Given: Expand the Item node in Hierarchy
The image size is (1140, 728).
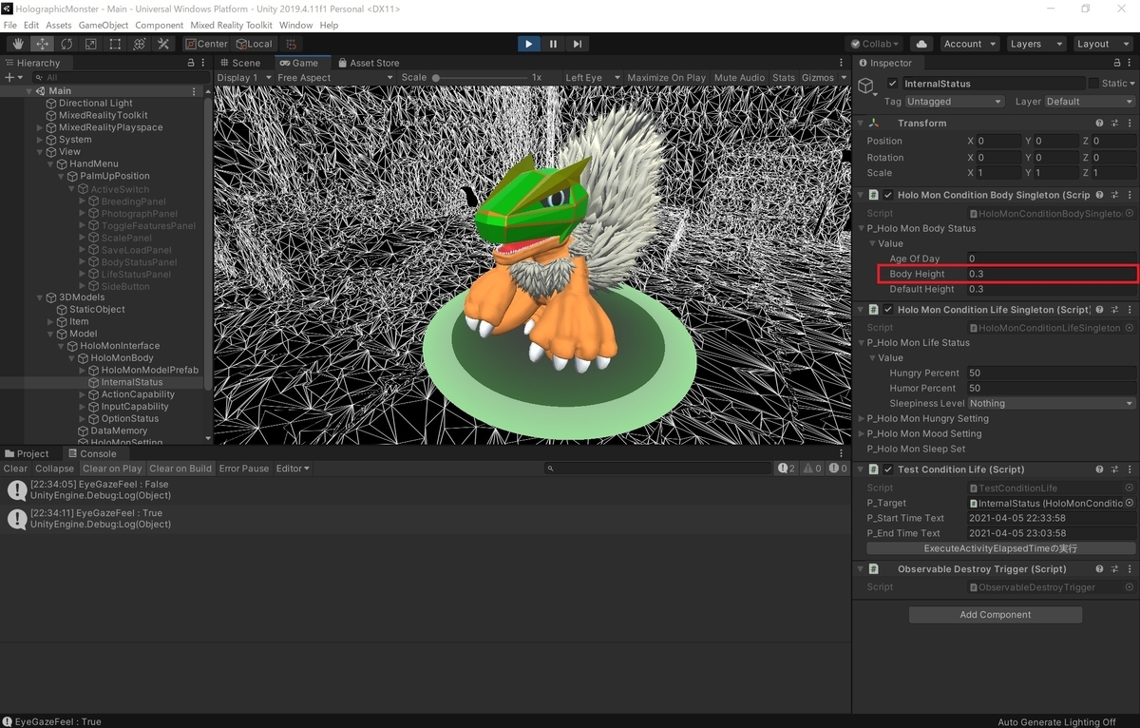Looking at the screenshot, I should point(51,321).
